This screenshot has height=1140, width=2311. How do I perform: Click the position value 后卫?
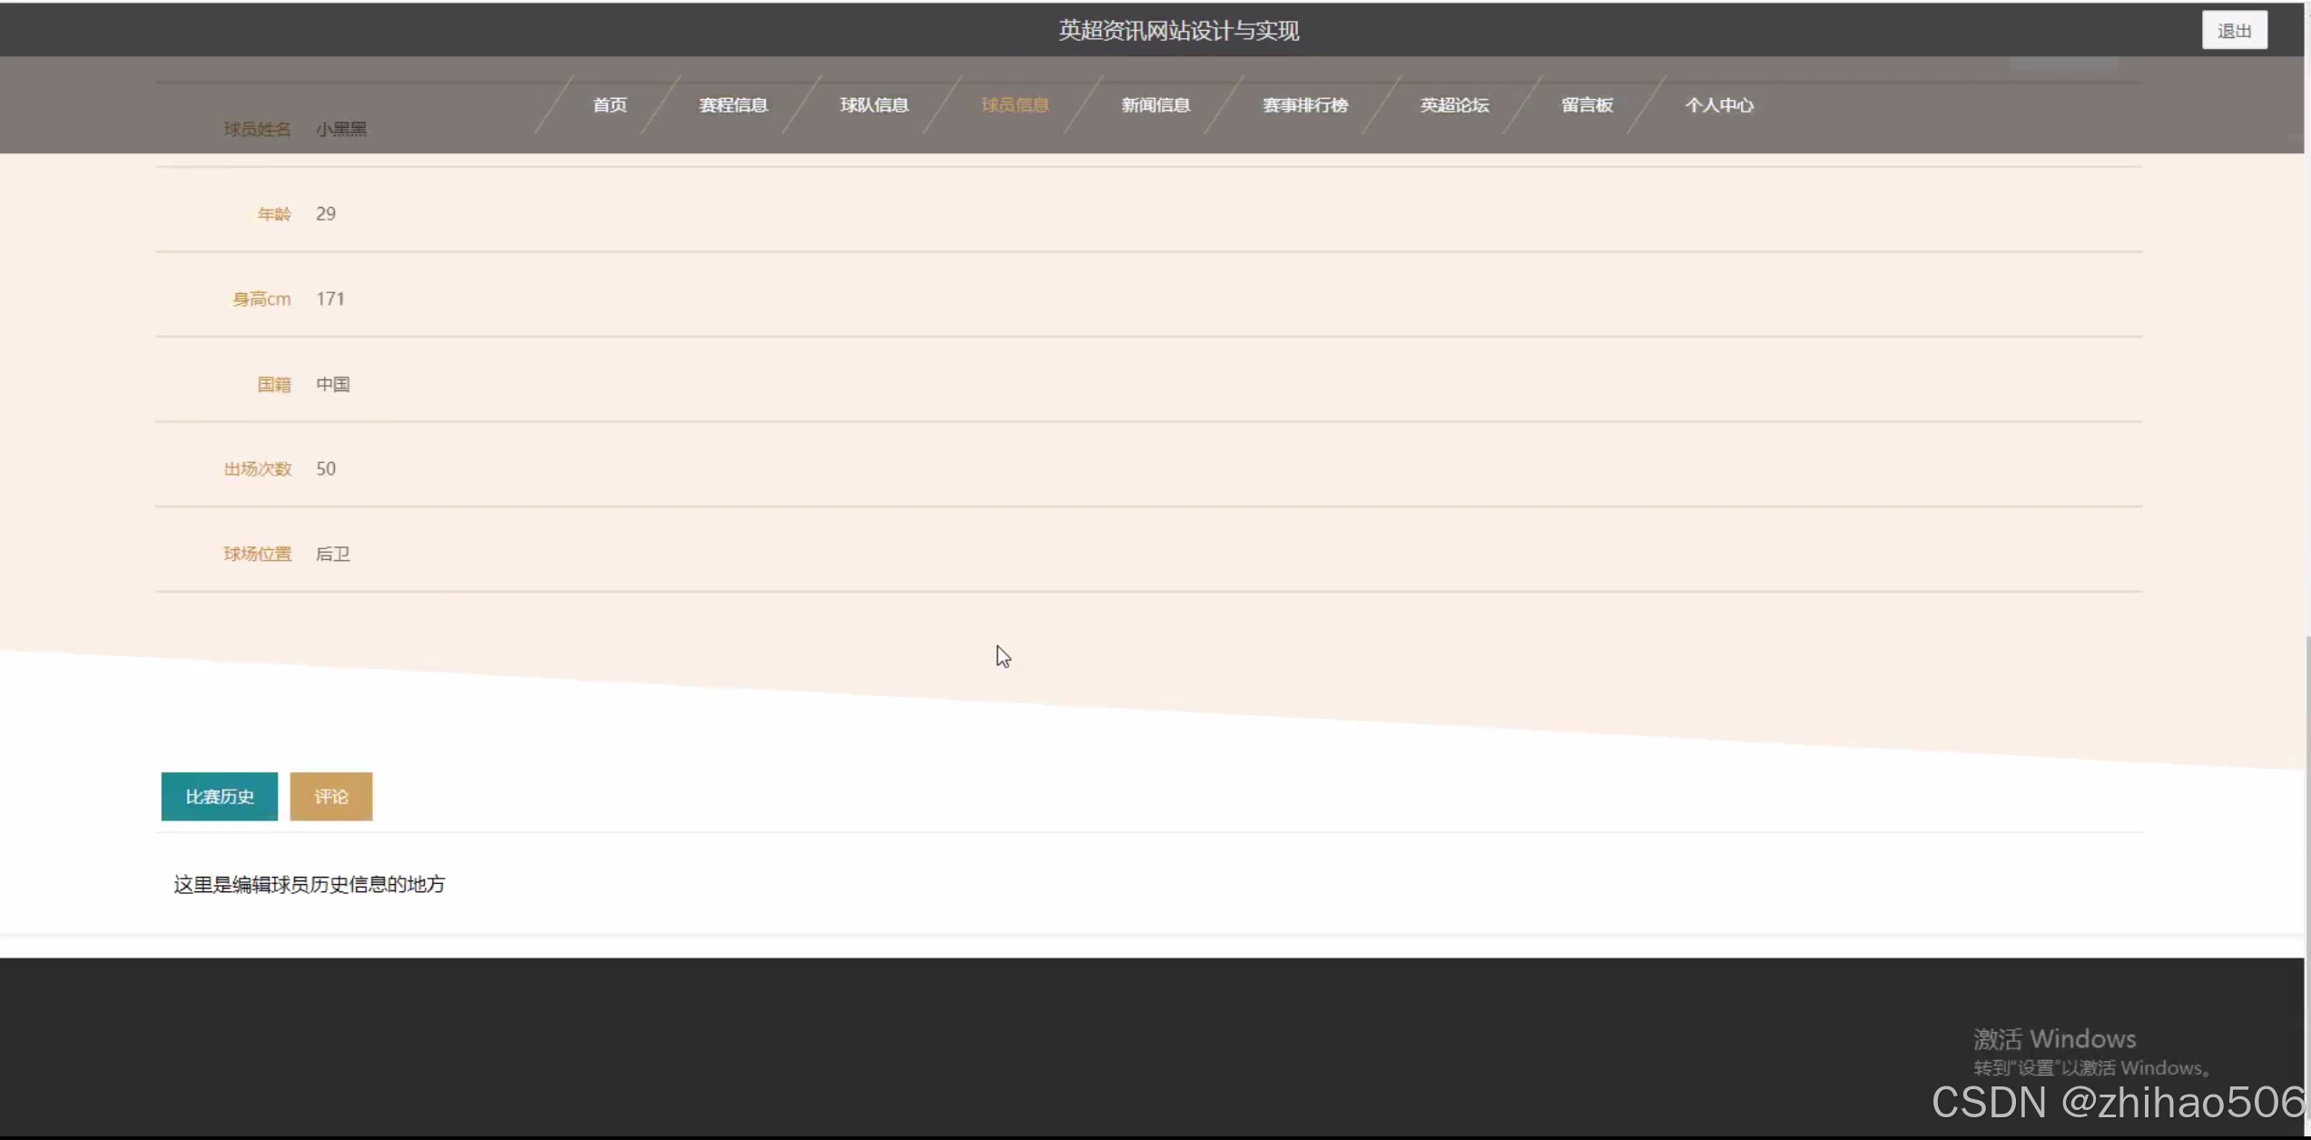tap(332, 554)
